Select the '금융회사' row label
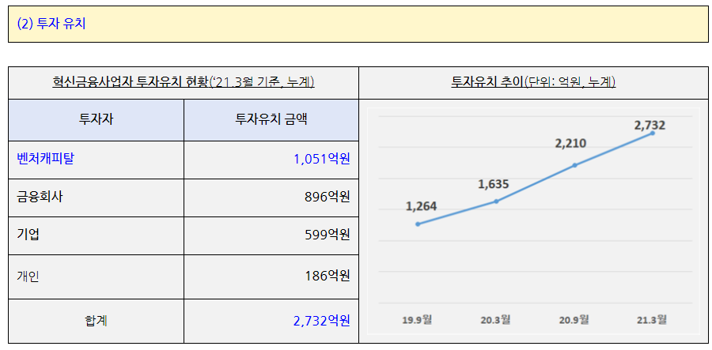 tap(40, 198)
